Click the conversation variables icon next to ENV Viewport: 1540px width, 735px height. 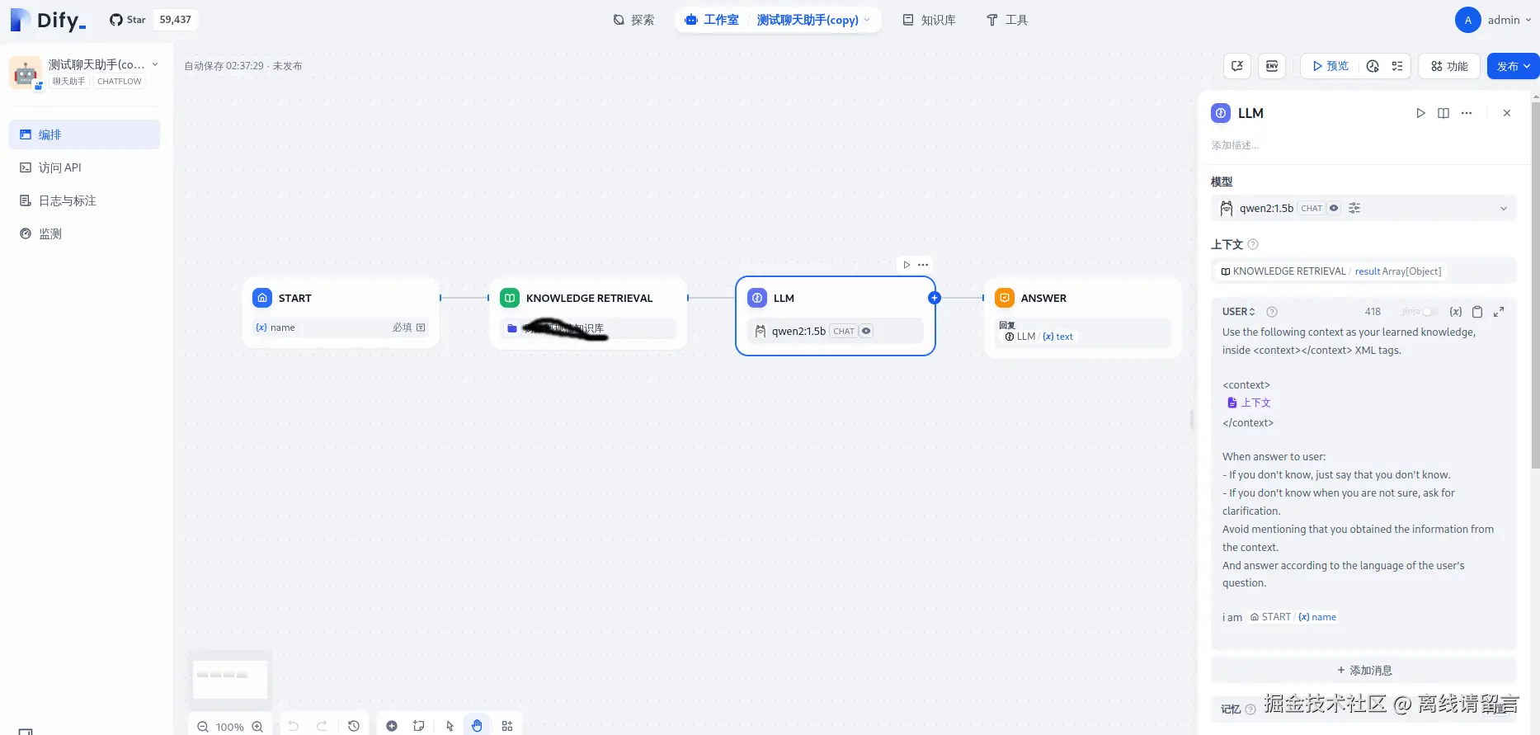coord(1237,66)
